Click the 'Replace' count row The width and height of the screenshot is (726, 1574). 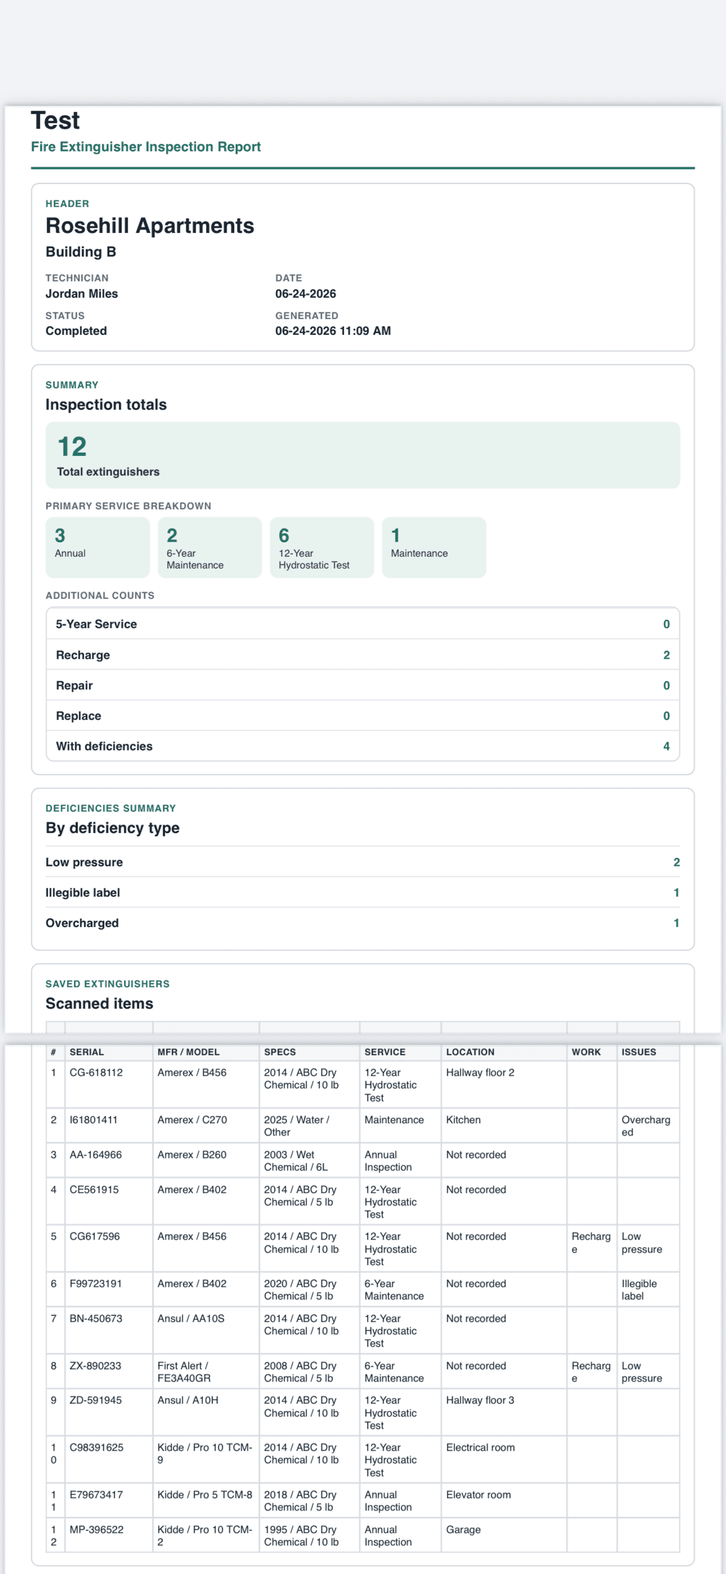(363, 716)
